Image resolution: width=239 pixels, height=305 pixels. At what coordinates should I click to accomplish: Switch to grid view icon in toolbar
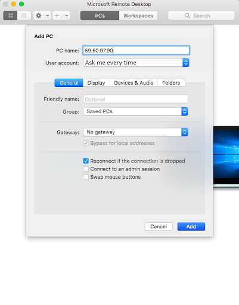click(10, 15)
